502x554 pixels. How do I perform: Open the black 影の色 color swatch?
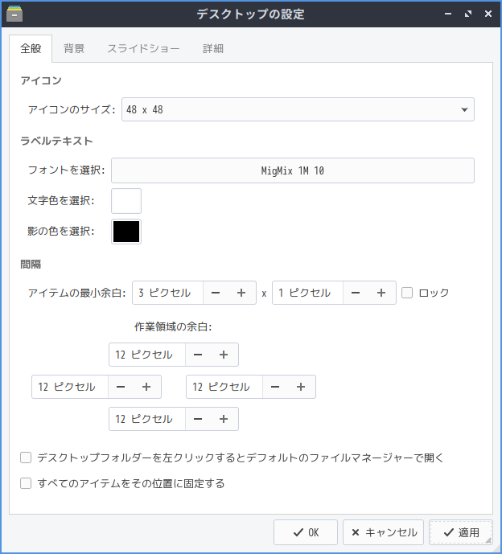(126, 232)
